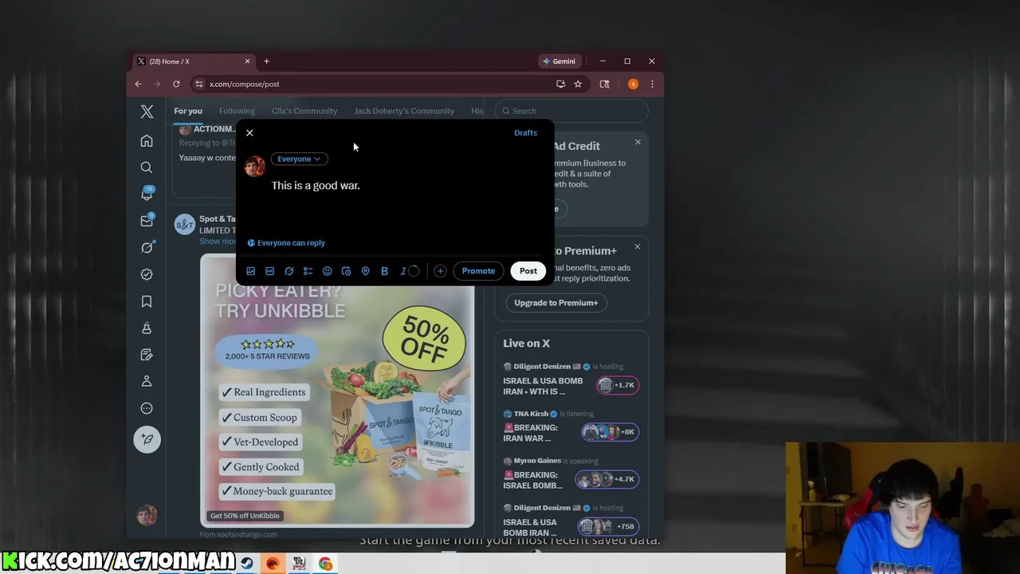
Task: Click the X search field
Action: point(571,111)
